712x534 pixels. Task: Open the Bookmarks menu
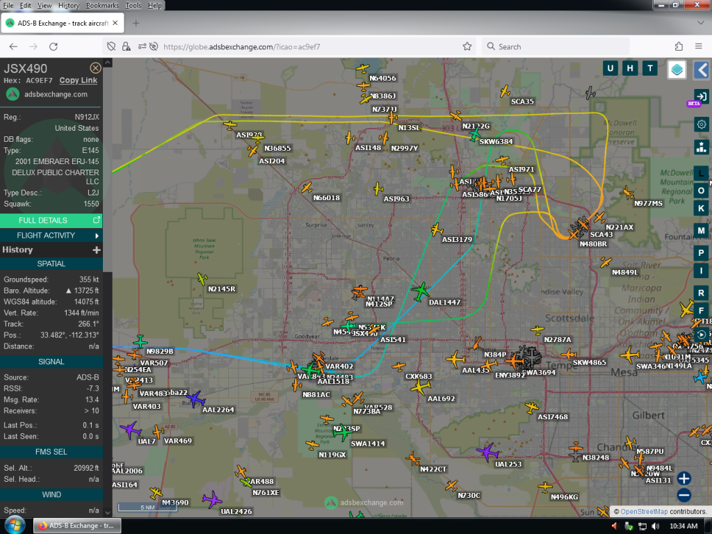click(102, 6)
